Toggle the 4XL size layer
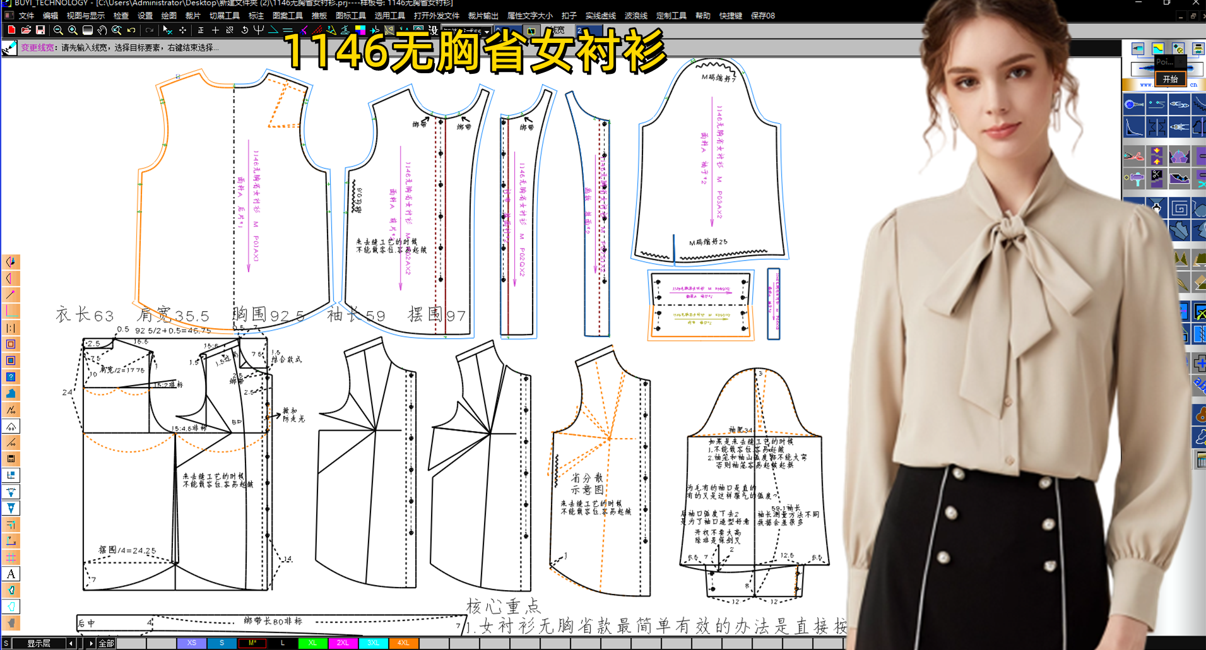The width and height of the screenshot is (1206, 650). click(x=403, y=643)
